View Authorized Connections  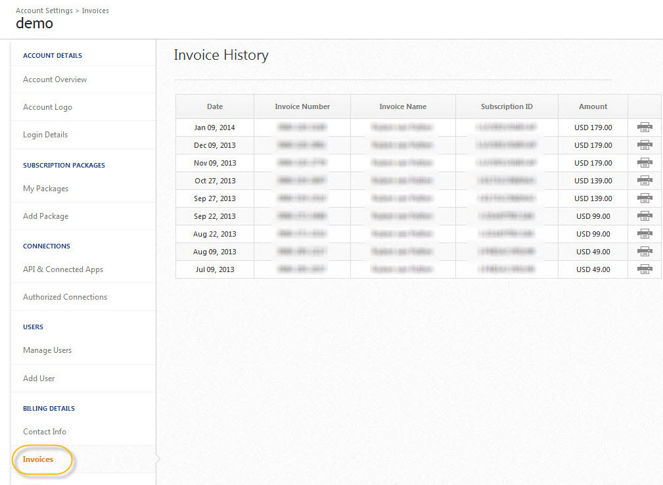coord(65,297)
